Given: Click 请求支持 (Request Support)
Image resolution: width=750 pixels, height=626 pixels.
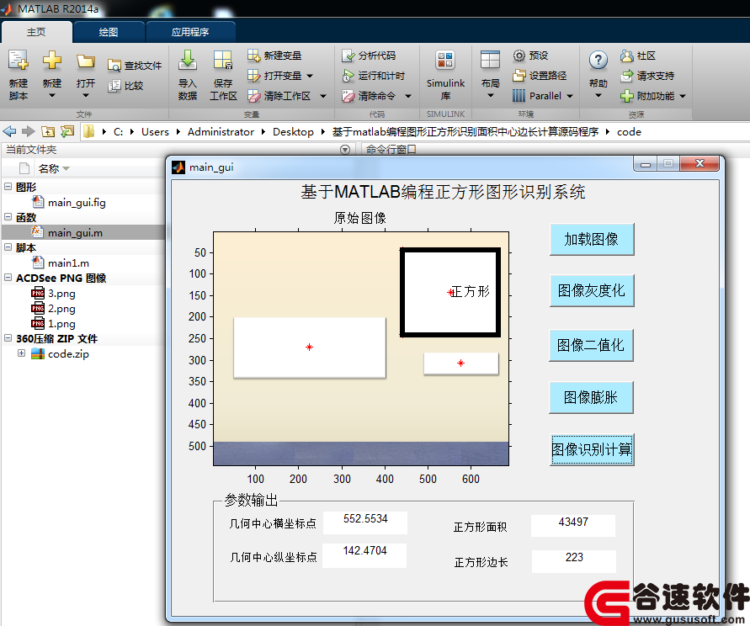Looking at the screenshot, I should pyautogui.click(x=647, y=76).
